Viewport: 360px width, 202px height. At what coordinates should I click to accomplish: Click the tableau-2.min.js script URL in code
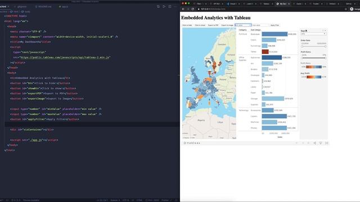pyautogui.click(x=65, y=57)
